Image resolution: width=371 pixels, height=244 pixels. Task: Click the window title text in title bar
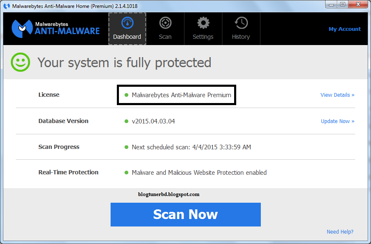click(x=75, y=6)
